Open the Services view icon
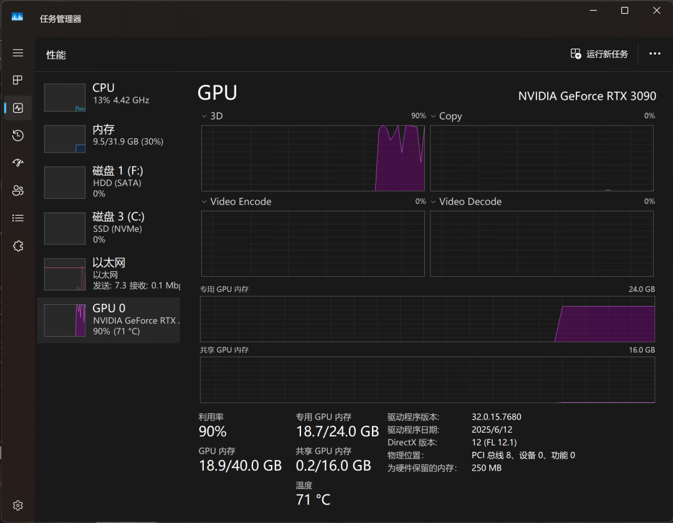This screenshot has height=523, width=673. point(17,246)
